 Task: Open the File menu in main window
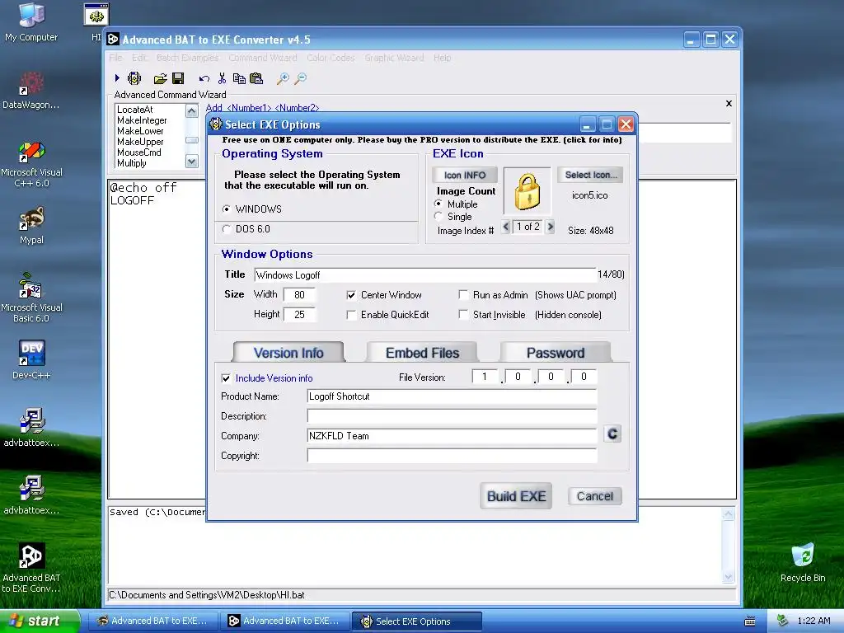[115, 58]
